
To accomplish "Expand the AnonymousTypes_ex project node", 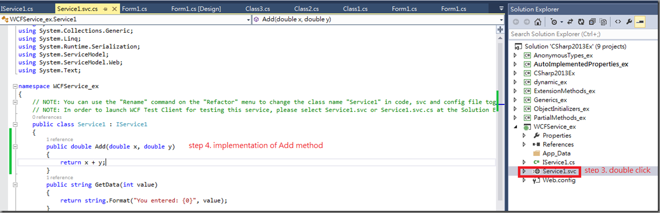I will coord(515,55).
